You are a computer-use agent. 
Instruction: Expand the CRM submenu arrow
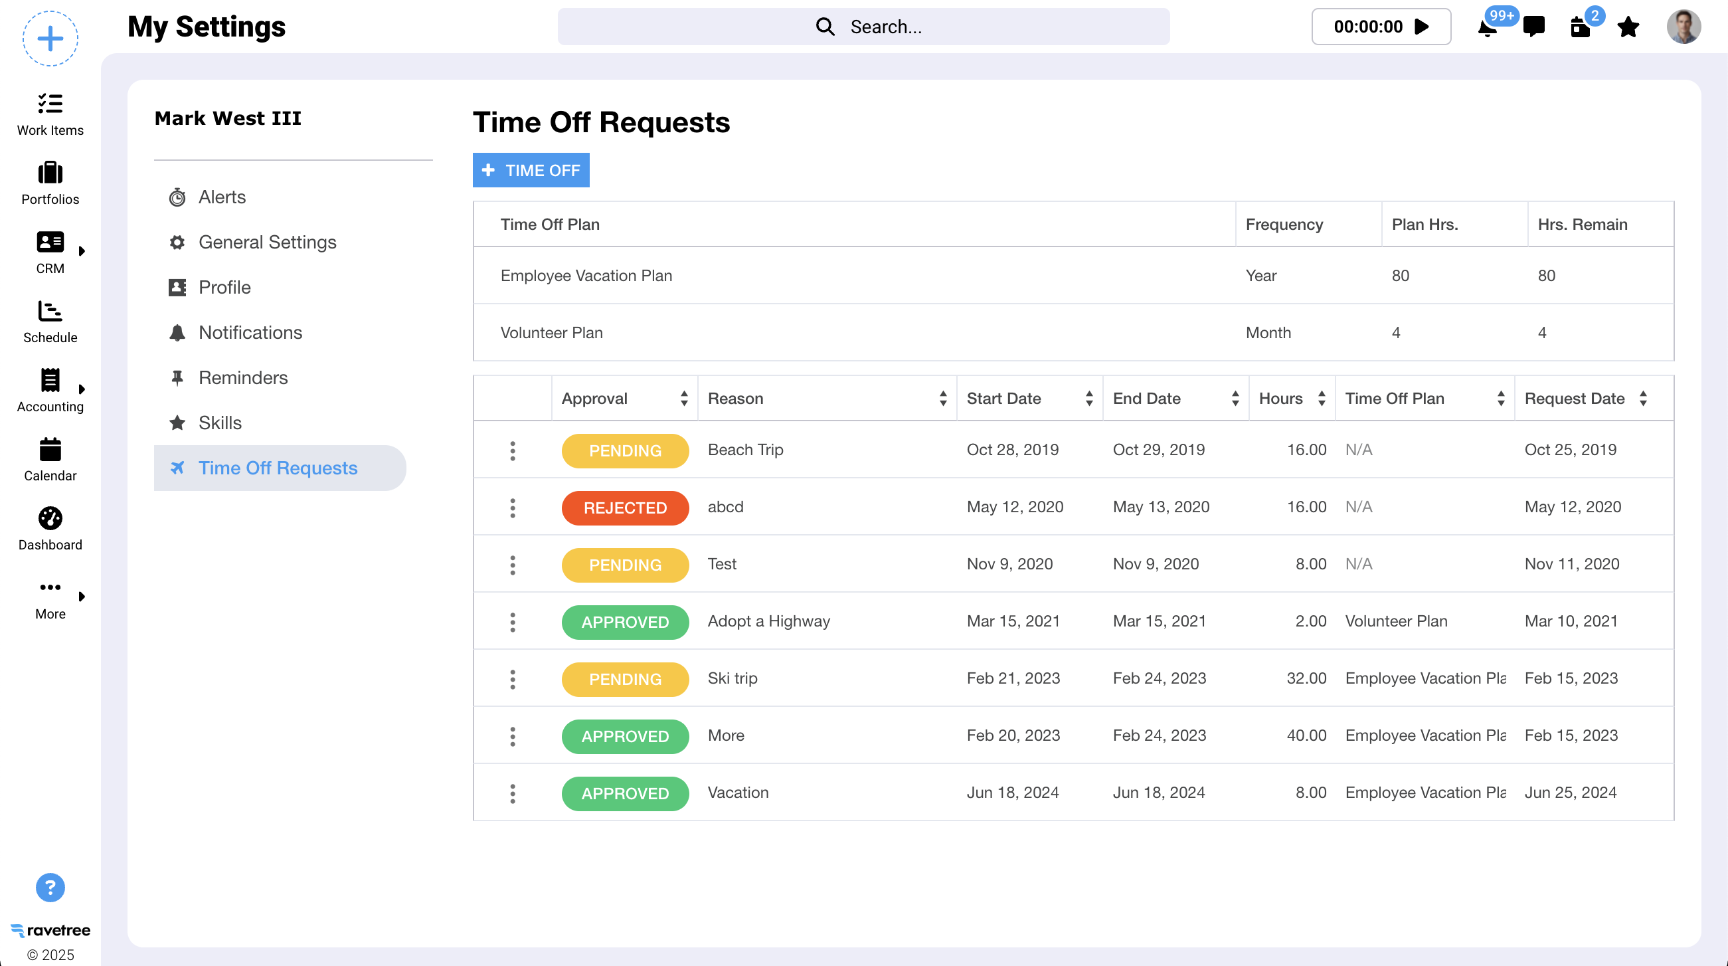[82, 251]
